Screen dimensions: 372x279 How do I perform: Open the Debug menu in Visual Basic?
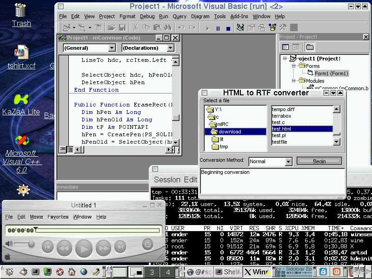pos(147,16)
